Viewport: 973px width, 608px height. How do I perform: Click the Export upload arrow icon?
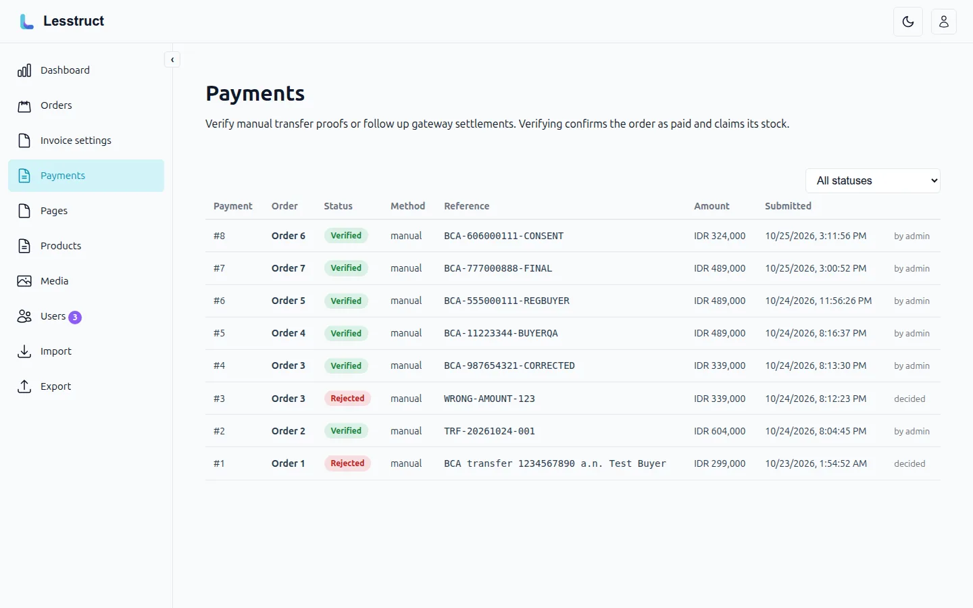click(x=24, y=386)
